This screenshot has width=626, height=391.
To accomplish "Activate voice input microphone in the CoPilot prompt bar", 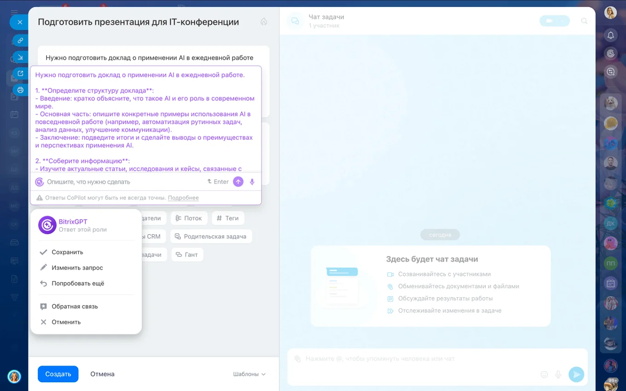I will pyautogui.click(x=252, y=182).
